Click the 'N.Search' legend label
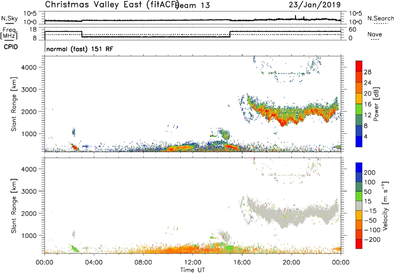Screen dimensions: 394x273 click(380, 18)
